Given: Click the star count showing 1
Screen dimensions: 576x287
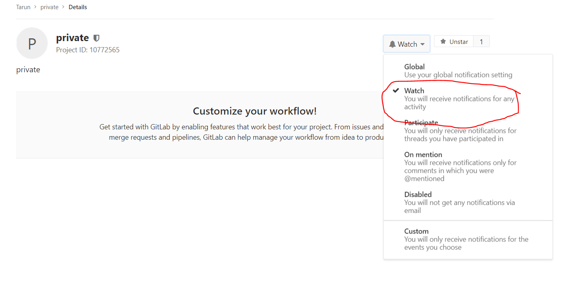Looking at the screenshot, I should (481, 42).
